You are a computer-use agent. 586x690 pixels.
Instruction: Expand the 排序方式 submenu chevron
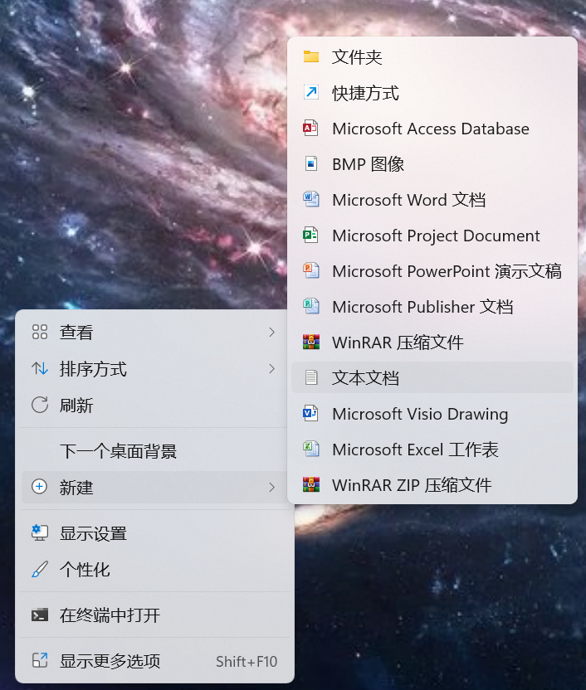tap(271, 369)
